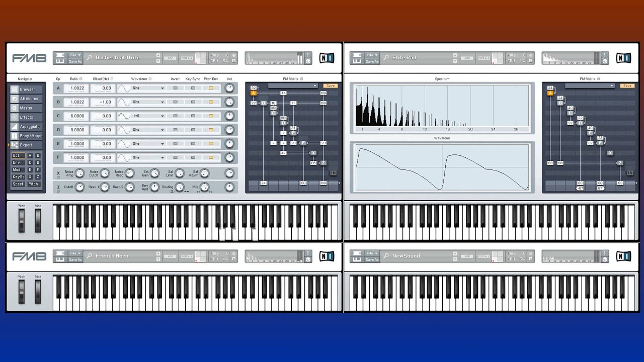Open operator C waveform dropdown showing 1+8
The image size is (644, 362).
pos(148,116)
